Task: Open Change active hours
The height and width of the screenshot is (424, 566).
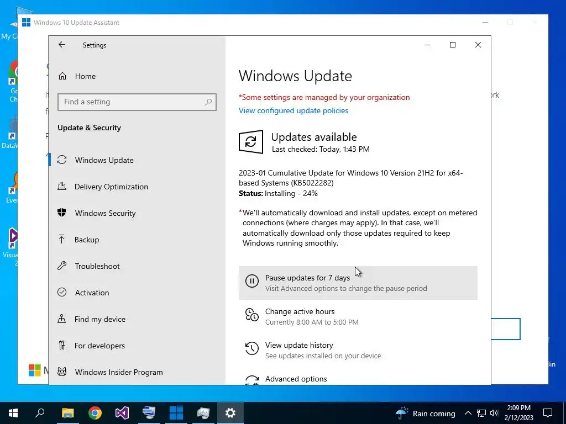Action: tap(358, 316)
